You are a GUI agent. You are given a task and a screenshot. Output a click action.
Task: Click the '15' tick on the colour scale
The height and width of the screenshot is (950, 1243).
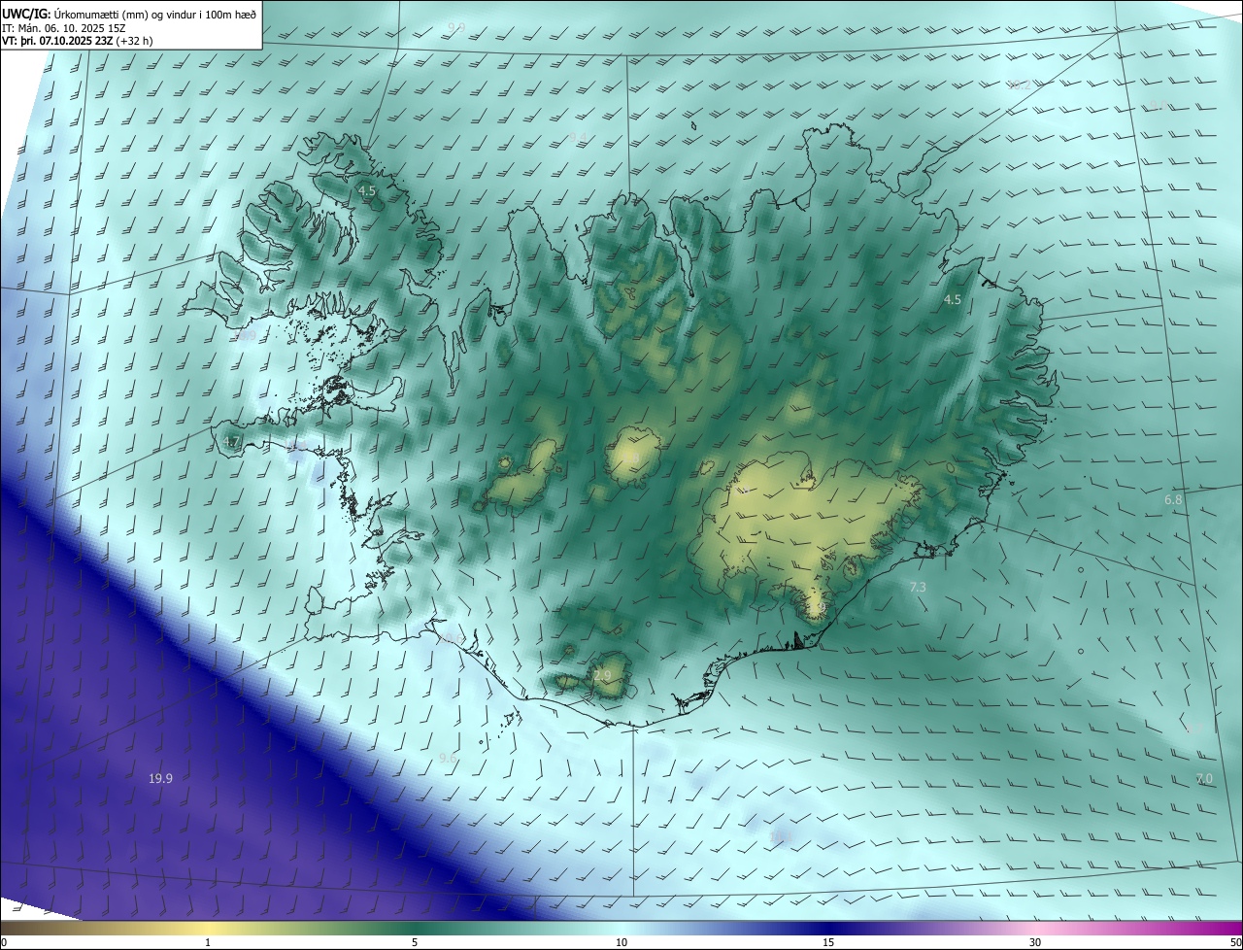(x=828, y=943)
